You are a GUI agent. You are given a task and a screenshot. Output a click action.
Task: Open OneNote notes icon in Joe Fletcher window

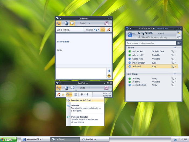tap(106, 88)
